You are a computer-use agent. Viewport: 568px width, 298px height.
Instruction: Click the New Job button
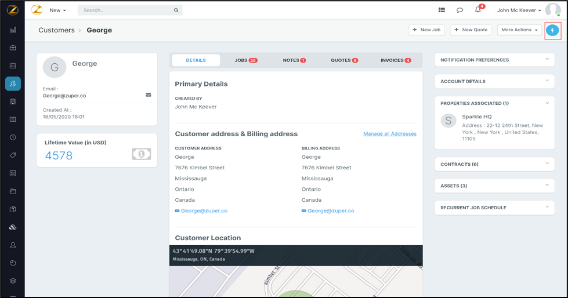pyautogui.click(x=426, y=30)
